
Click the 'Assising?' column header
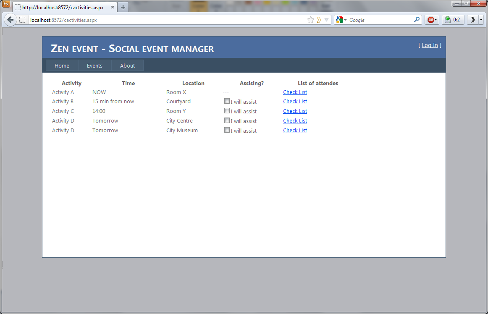(252, 83)
